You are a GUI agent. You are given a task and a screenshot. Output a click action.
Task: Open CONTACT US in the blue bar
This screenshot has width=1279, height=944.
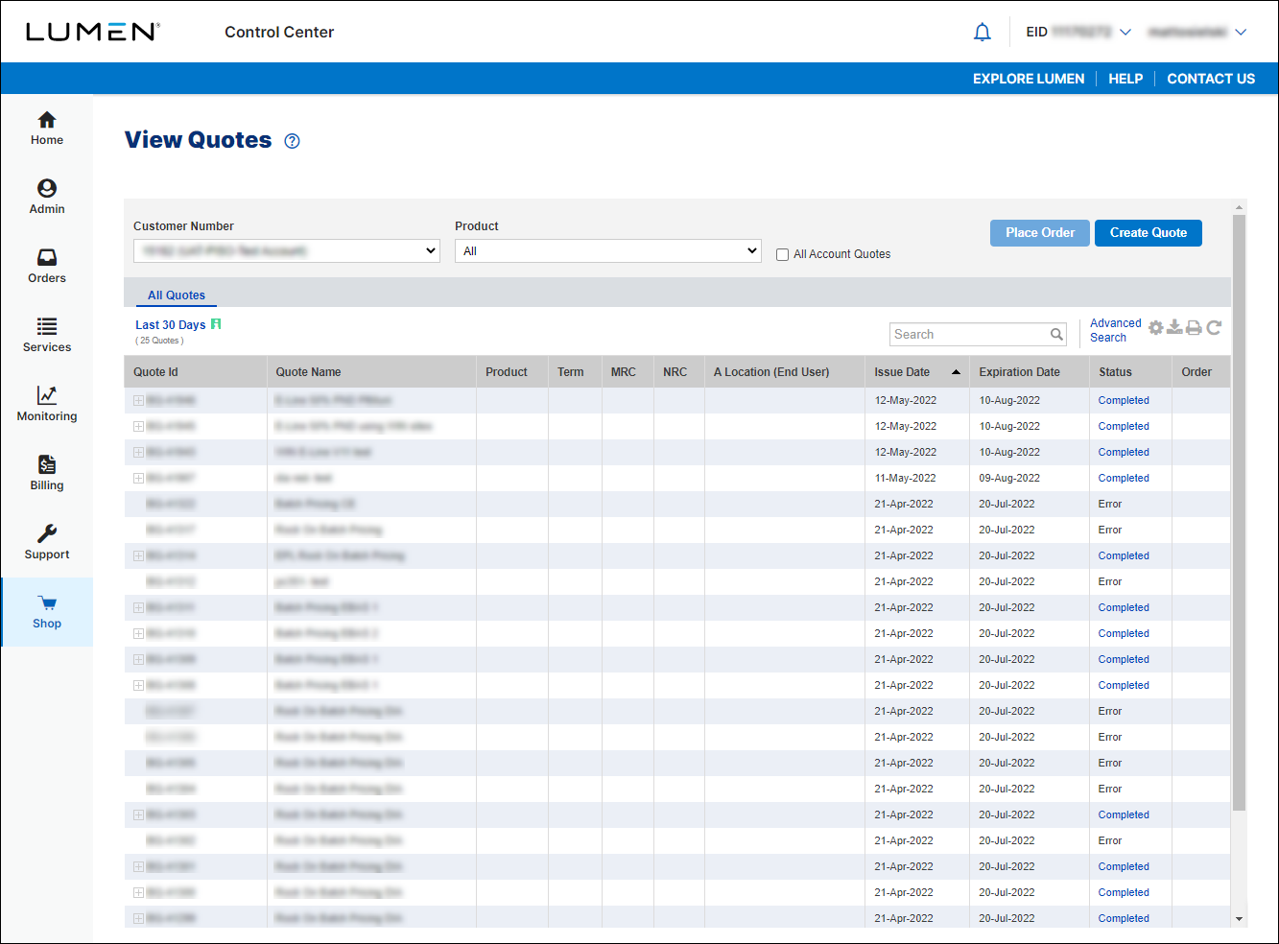coord(1211,79)
